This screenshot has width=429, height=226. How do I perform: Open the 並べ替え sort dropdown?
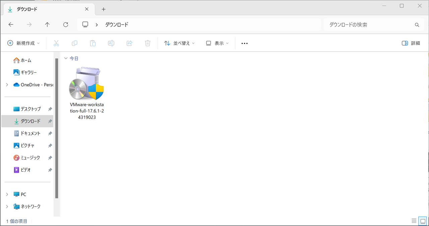click(x=179, y=43)
